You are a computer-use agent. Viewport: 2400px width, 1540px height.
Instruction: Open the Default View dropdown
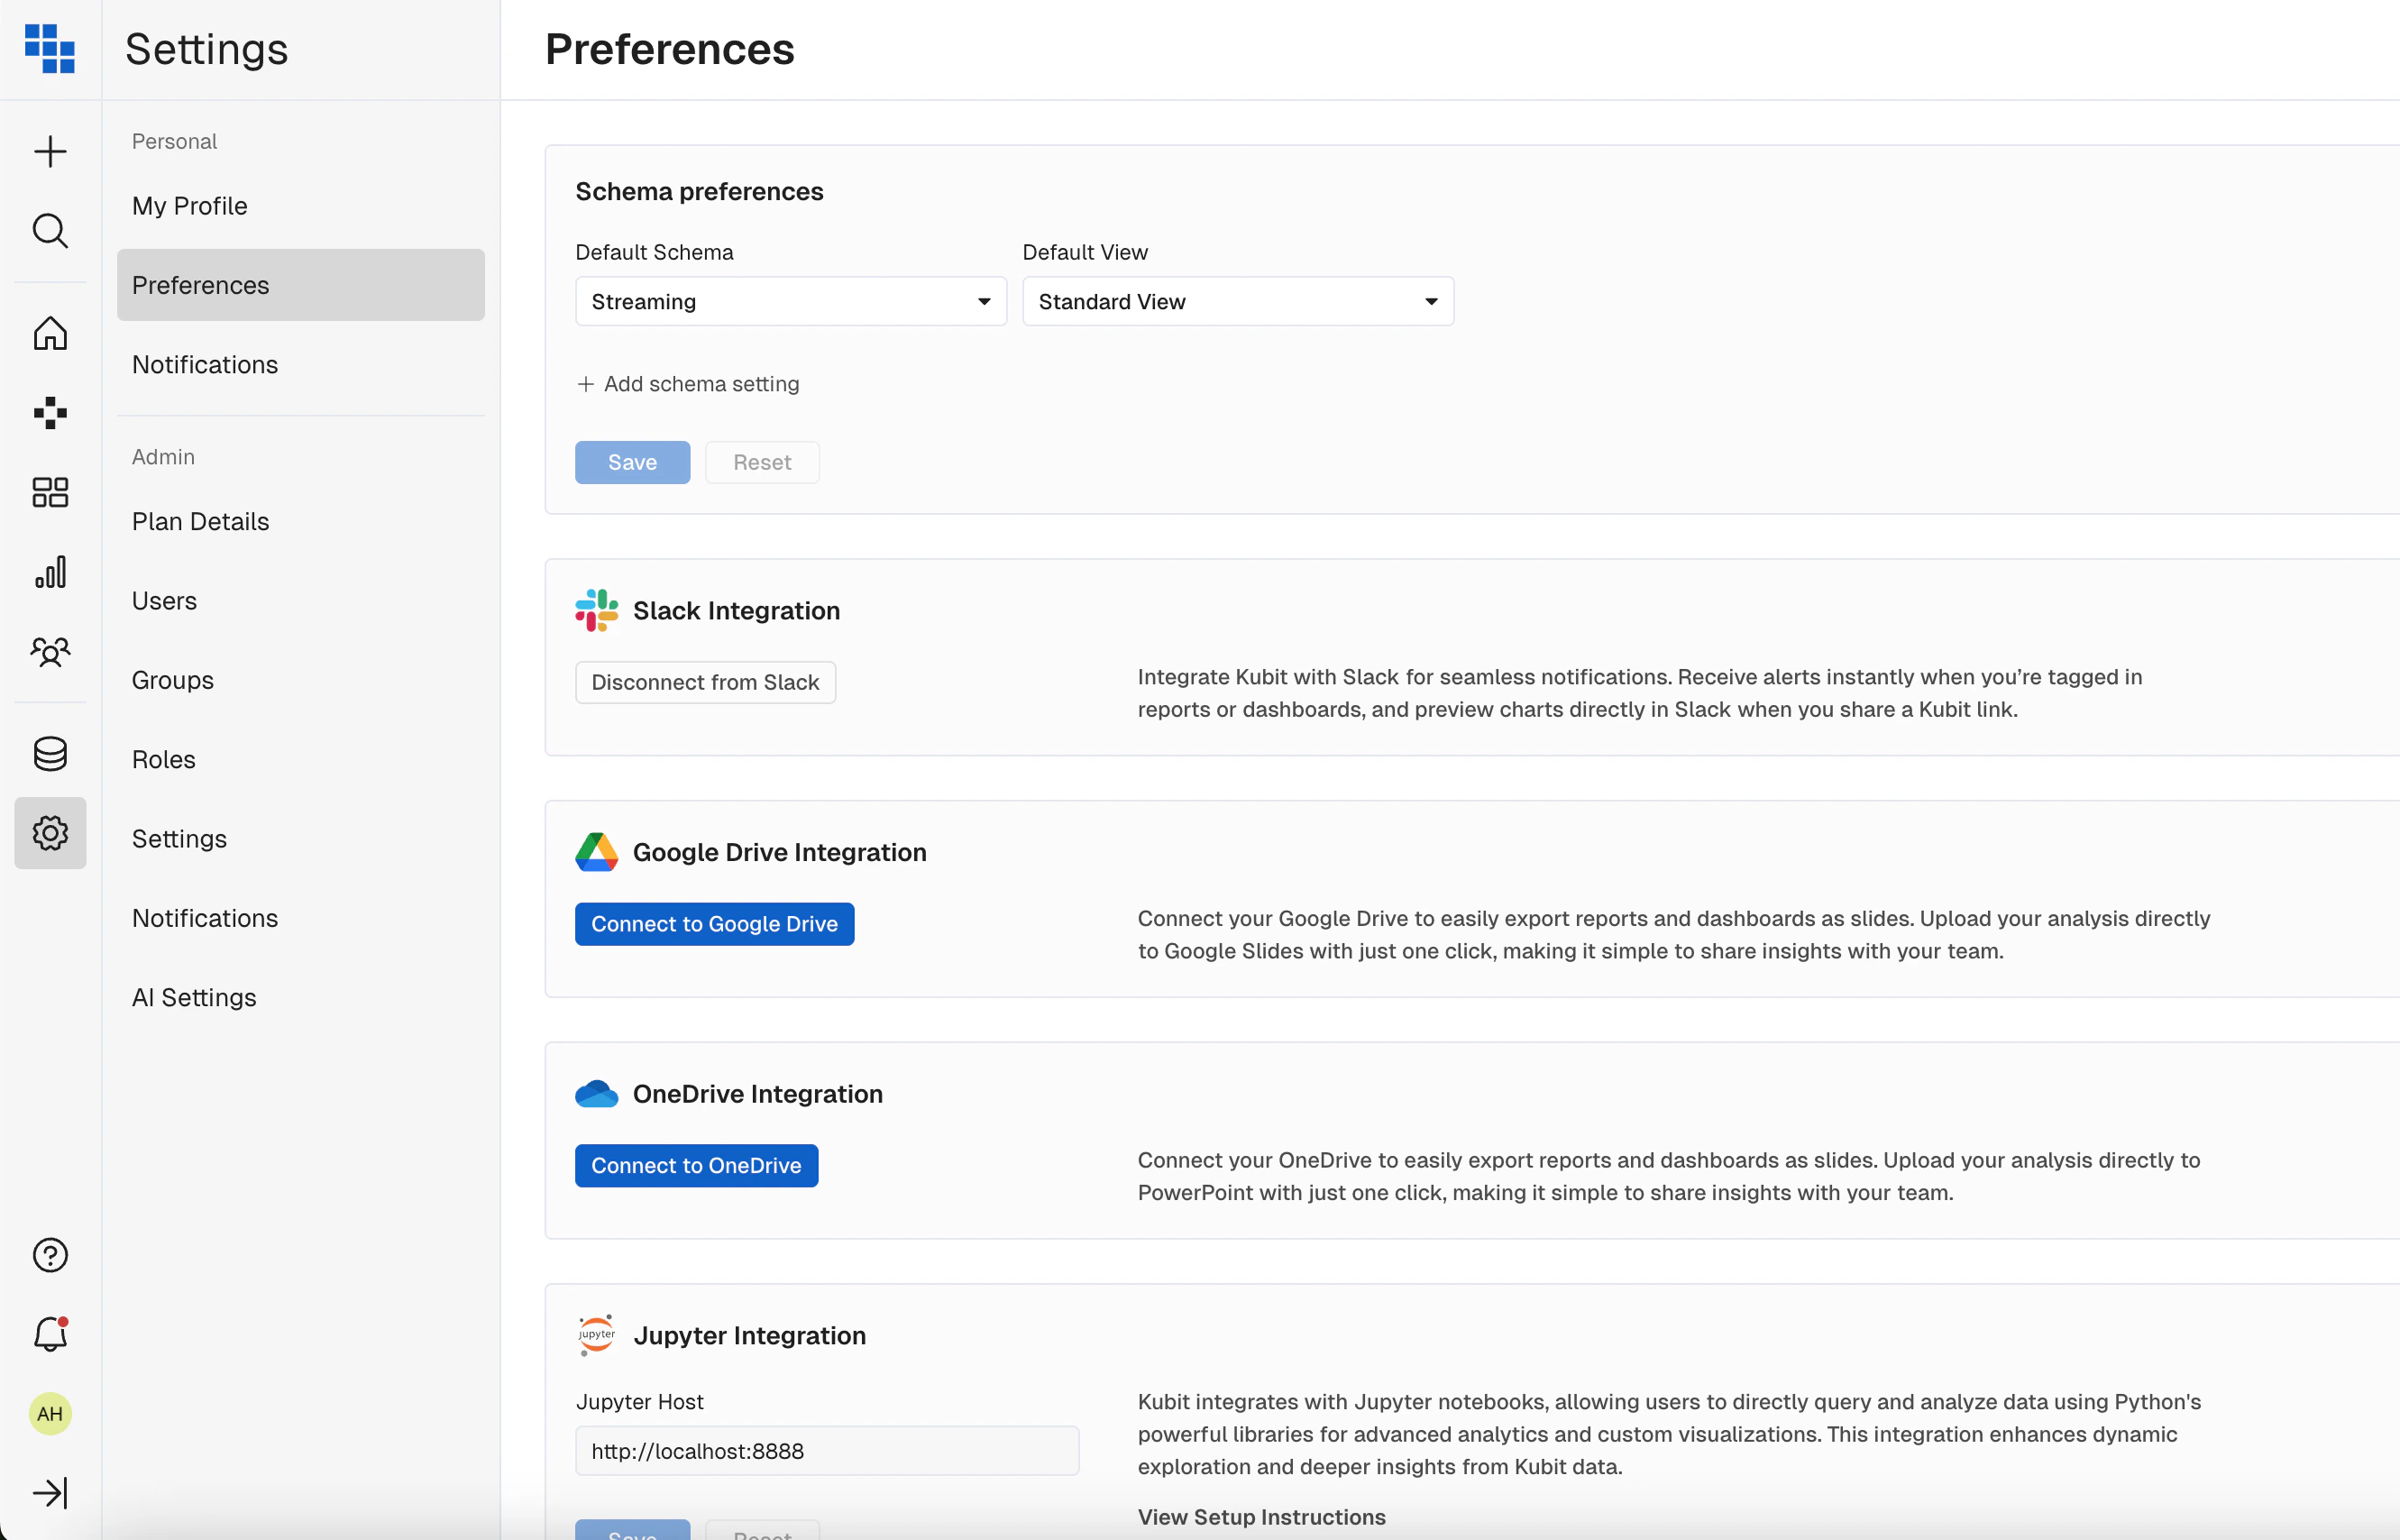click(x=1237, y=302)
